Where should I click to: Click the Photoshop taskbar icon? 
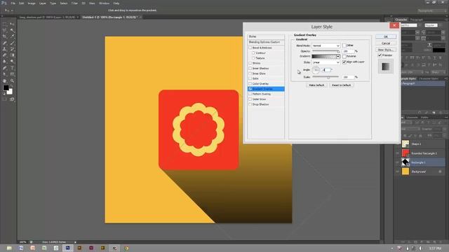67,248
